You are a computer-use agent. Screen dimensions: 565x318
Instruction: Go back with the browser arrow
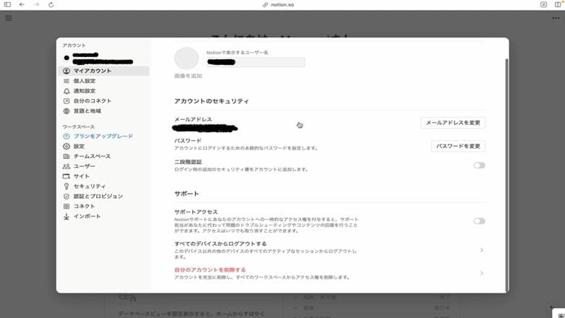pos(22,4)
